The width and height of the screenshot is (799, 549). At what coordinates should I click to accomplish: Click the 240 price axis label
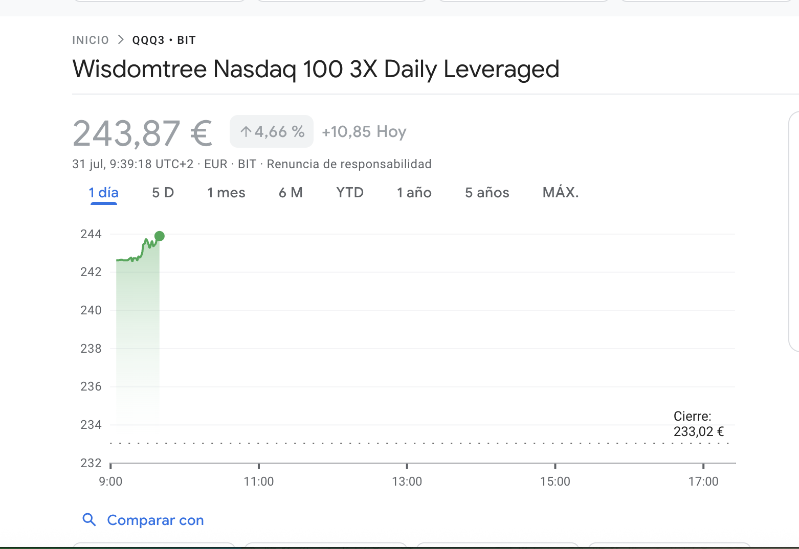pos(91,310)
